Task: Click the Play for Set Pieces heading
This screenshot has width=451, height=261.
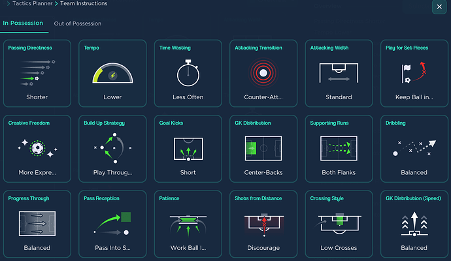Action: pyautogui.click(x=407, y=48)
